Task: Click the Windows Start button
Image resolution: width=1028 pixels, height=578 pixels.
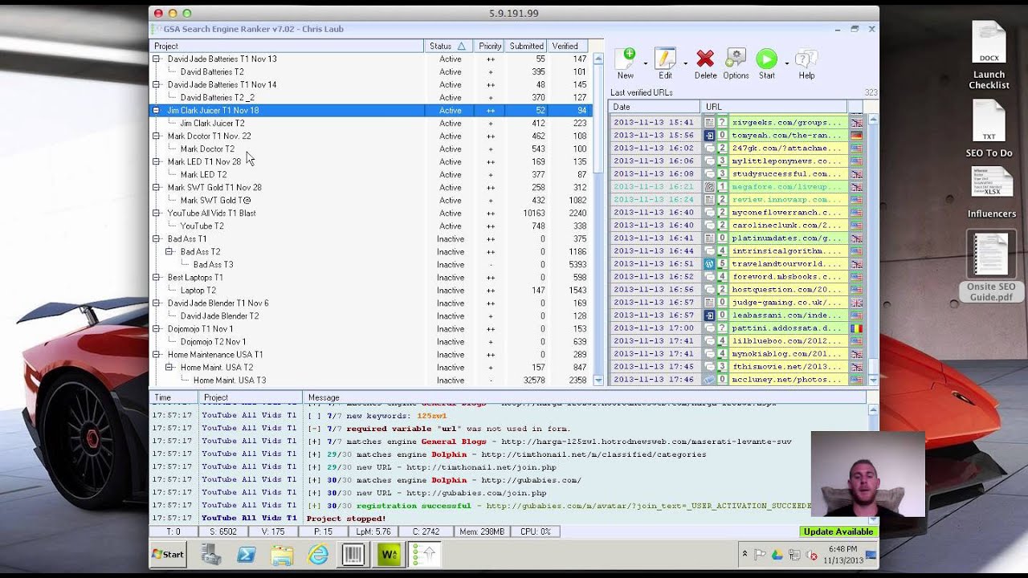Action: point(168,555)
